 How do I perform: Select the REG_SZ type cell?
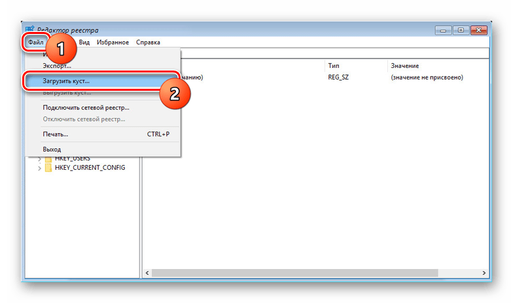click(x=338, y=77)
